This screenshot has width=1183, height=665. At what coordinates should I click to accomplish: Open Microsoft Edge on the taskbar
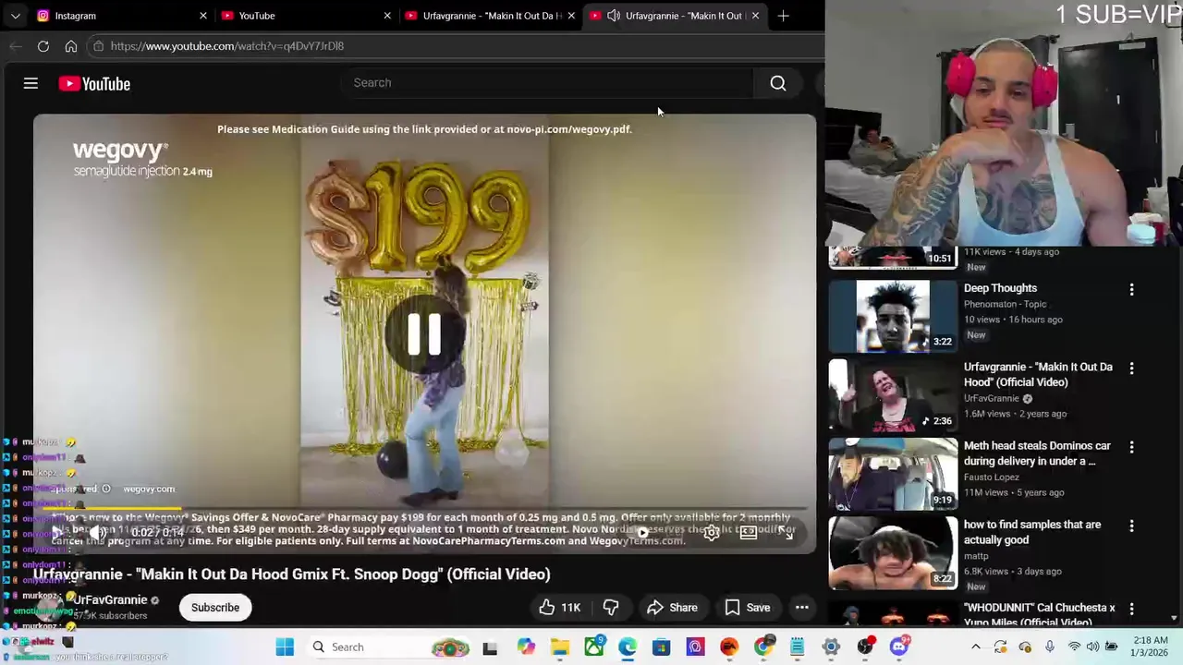tap(628, 647)
